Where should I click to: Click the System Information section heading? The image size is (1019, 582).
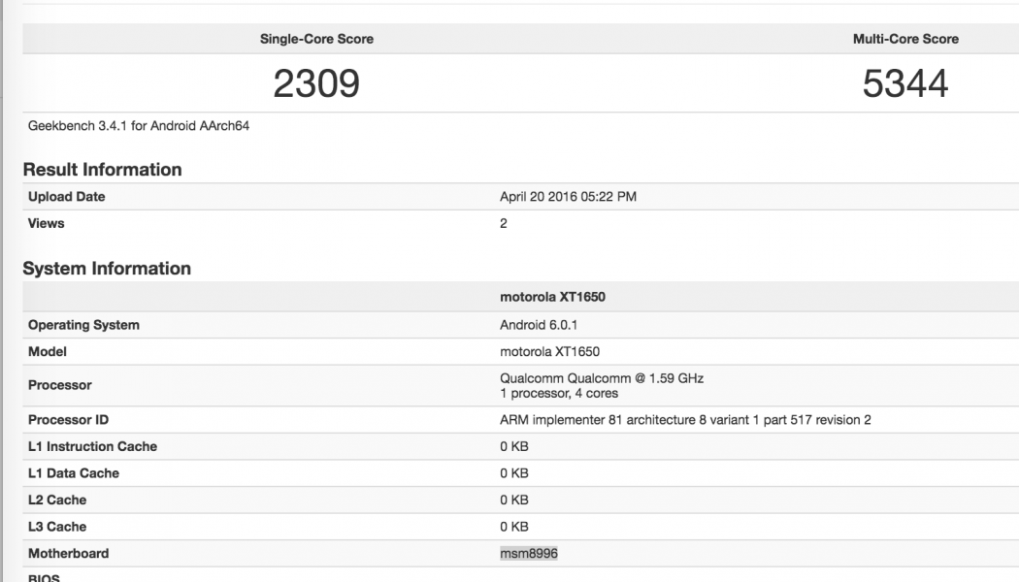click(107, 269)
